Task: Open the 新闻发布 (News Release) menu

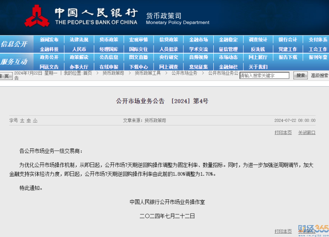Action: [x=49, y=39]
